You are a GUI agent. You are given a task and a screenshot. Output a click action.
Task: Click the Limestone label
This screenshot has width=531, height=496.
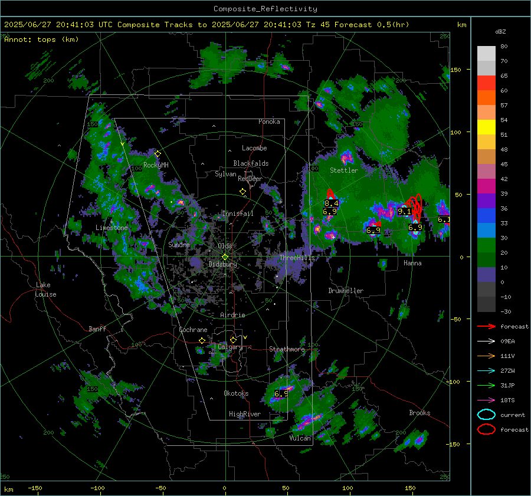pos(112,228)
